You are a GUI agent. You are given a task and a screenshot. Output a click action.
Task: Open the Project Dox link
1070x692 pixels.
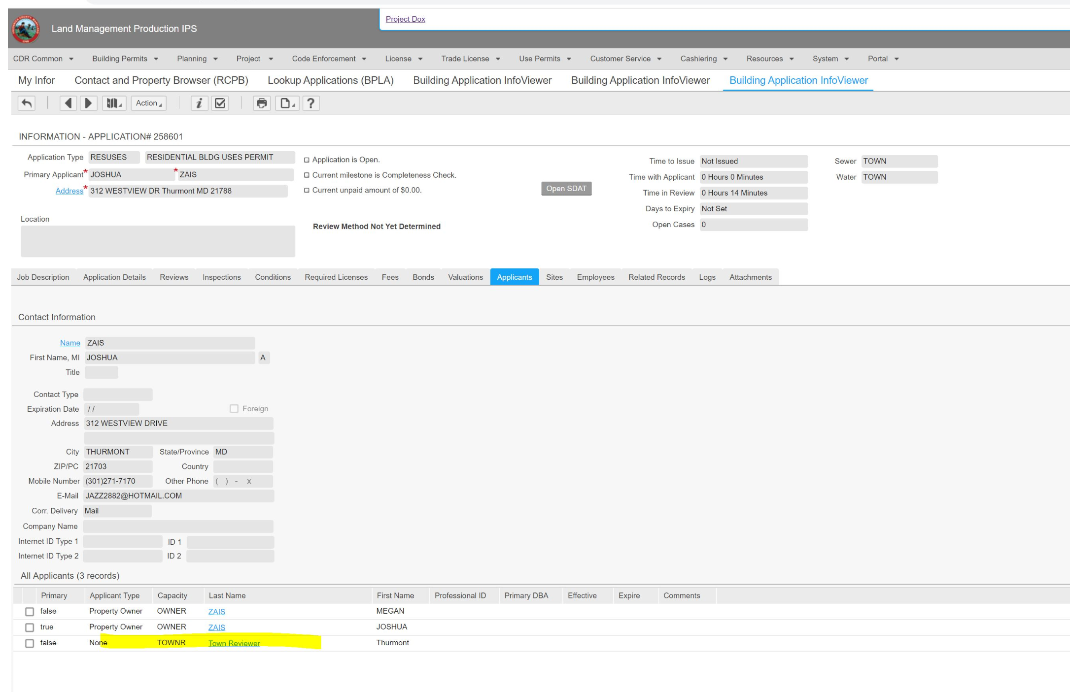click(405, 19)
